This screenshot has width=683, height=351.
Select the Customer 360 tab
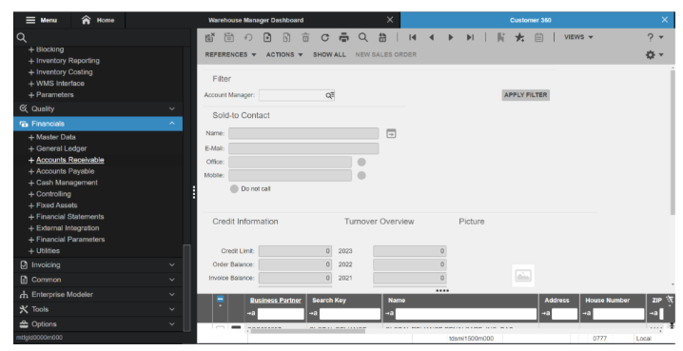[531, 20]
